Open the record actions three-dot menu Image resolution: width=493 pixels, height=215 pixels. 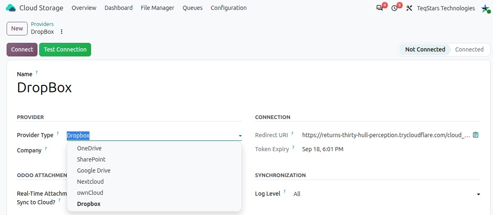coord(62,32)
